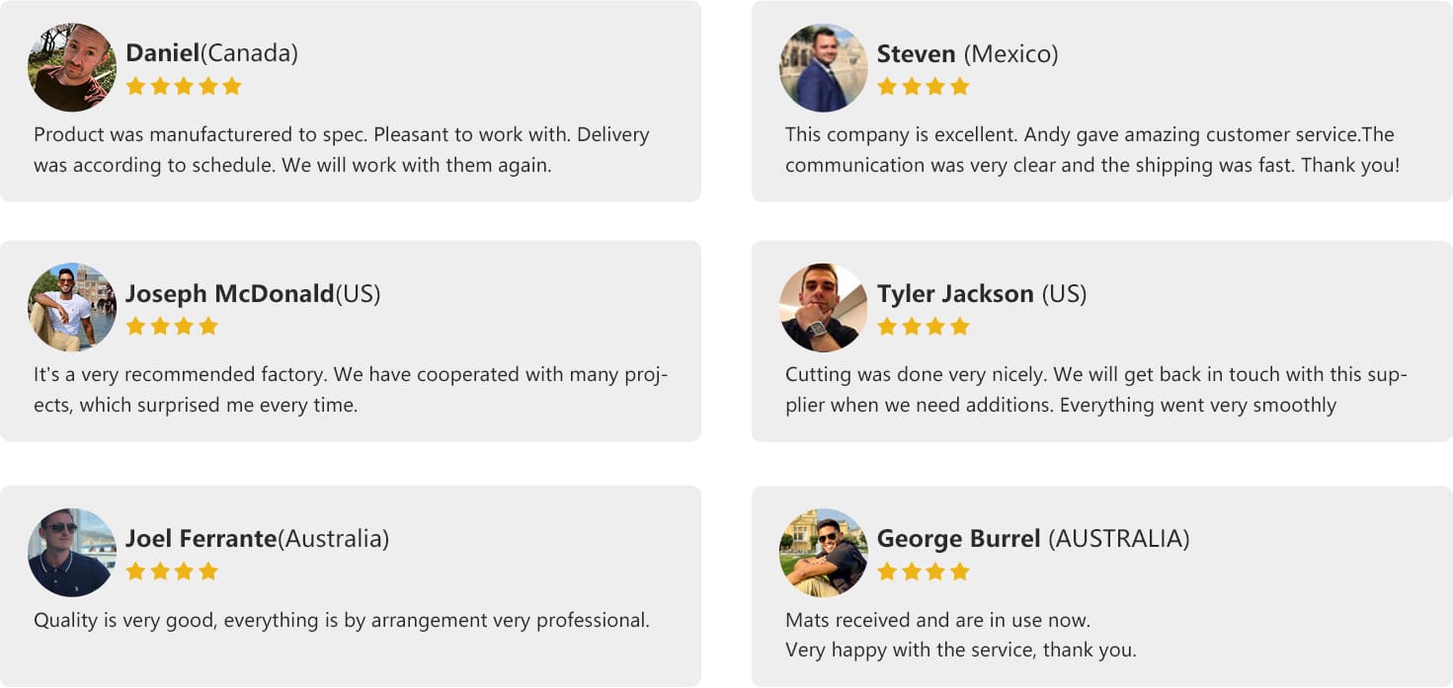Click Daniel's profile photo
1453x688 pixels.
pos(72,67)
